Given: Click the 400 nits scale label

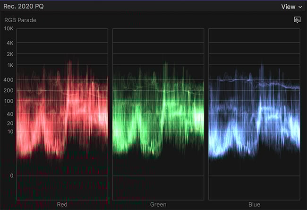Looking at the screenshot, I should coord(9,80).
